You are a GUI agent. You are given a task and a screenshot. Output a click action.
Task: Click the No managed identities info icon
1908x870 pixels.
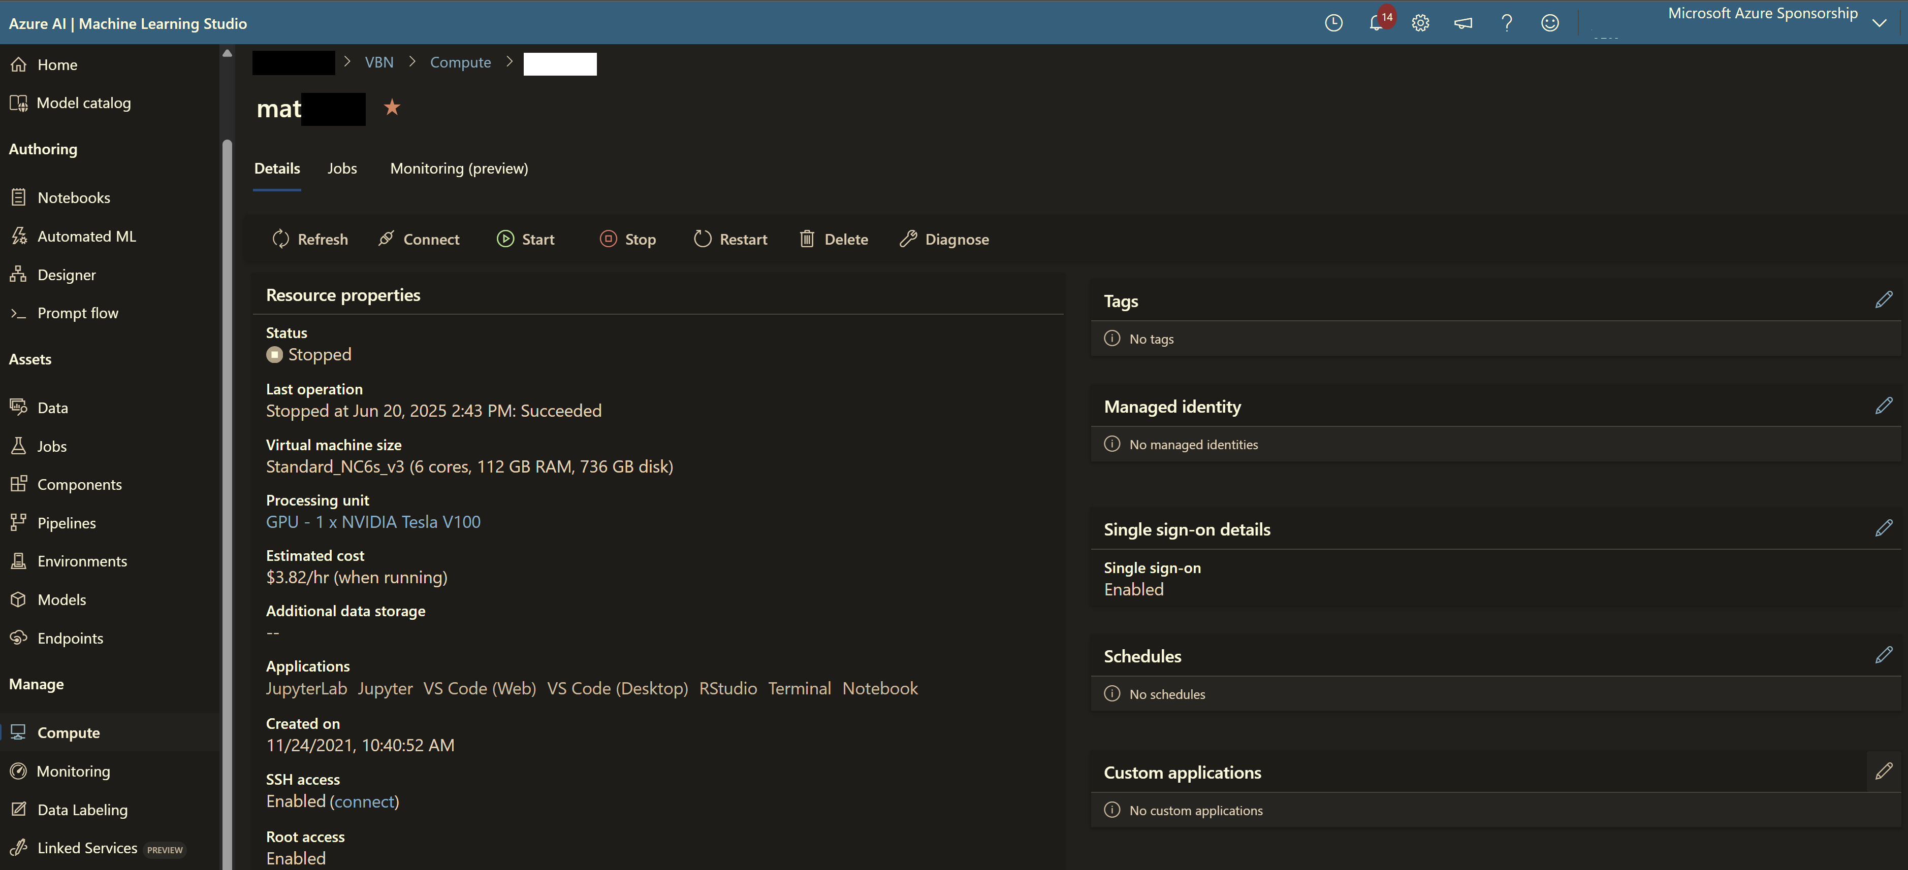(1112, 444)
